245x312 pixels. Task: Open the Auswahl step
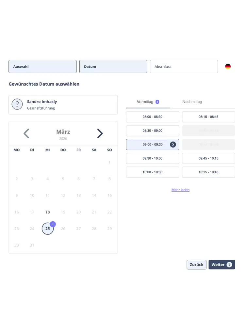pyautogui.click(x=42, y=66)
